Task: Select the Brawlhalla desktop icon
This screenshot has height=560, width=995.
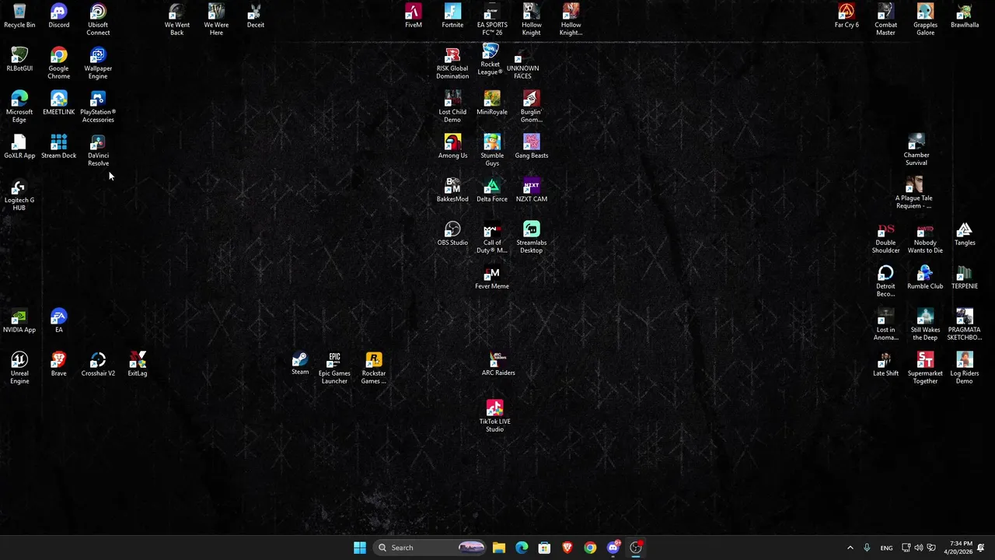Action: [x=965, y=16]
